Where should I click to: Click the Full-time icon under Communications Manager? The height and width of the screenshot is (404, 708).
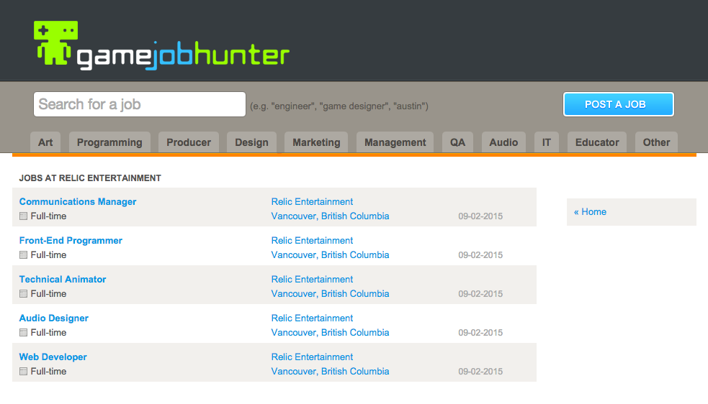pyautogui.click(x=23, y=216)
